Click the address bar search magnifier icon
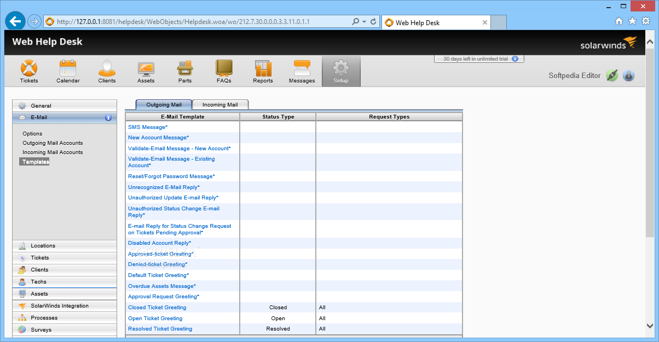659x342 pixels. click(356, 22)
